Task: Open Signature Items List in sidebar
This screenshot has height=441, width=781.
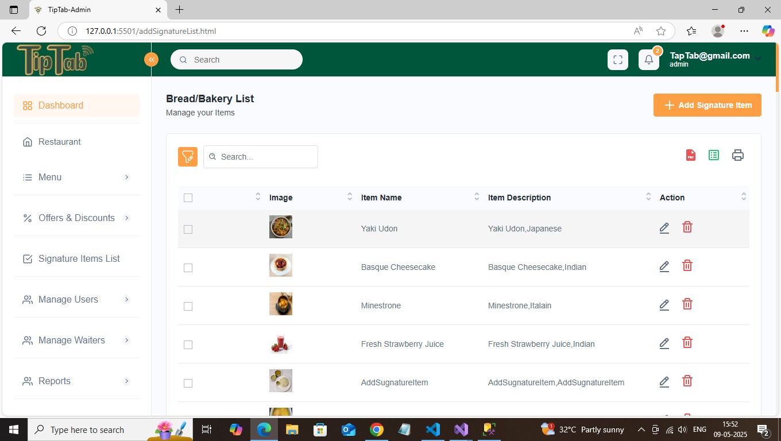Action: click(79, 259)
